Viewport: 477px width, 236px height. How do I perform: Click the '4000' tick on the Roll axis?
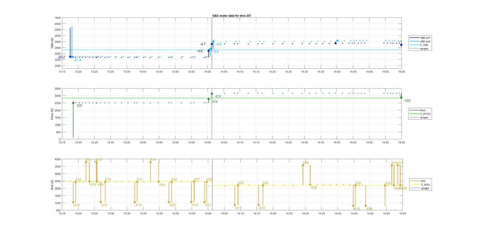pyautogui.click(x=58, y=159)
